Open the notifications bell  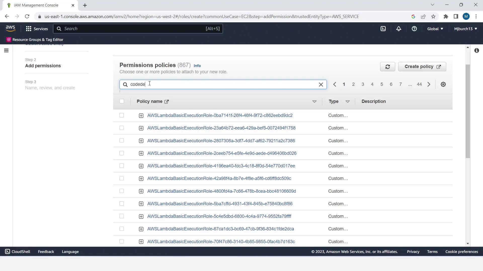398,29
